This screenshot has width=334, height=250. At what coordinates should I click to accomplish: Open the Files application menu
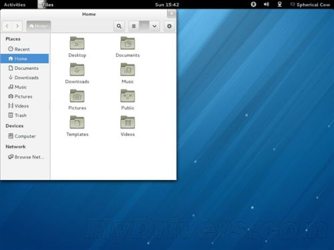(45, 5)
